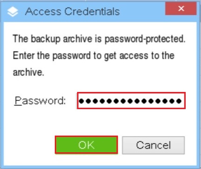Click the Cancel button
This screenshot has width=201, height=169.
(x=153, y=145)
